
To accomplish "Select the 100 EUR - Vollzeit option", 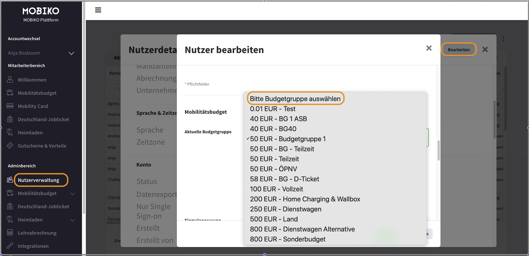I will 276,189.
